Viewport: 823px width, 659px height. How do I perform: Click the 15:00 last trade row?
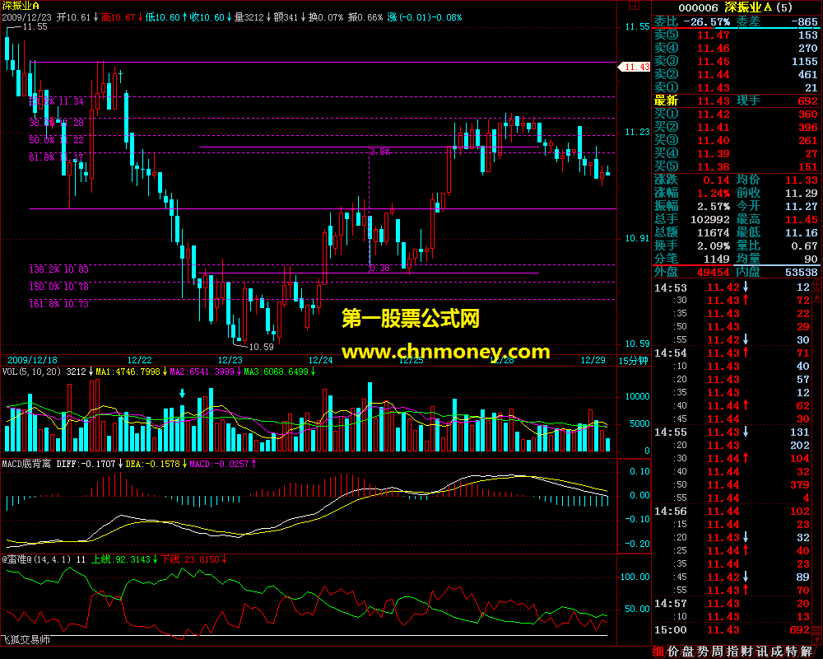tap(732, 629)
